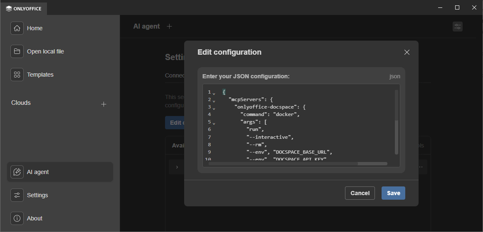Start new AI agent chat with plus

(x=169, y=27)
